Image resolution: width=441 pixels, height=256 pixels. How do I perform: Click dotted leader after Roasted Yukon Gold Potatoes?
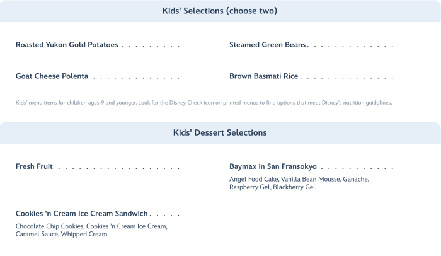151,45
